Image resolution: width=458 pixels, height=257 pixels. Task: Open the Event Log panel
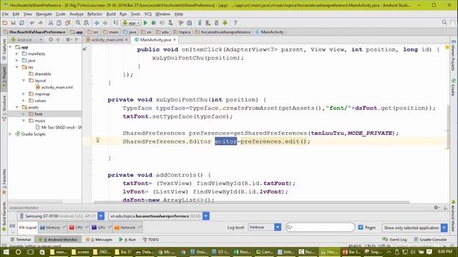pyautogui.click(x=394, y=240)
